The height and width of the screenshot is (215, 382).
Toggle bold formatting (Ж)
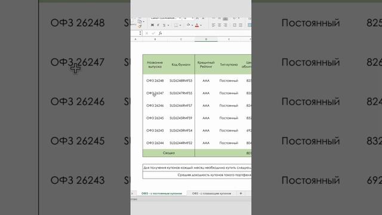pyautogui.click(x=153, y=25)
